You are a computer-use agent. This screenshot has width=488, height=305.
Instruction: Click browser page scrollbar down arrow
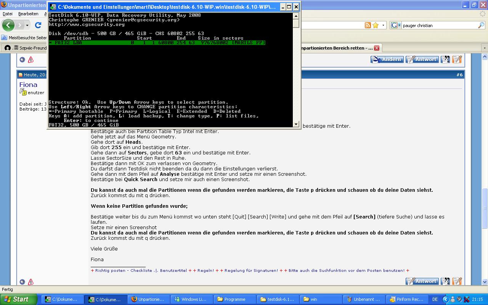point(485,283)
